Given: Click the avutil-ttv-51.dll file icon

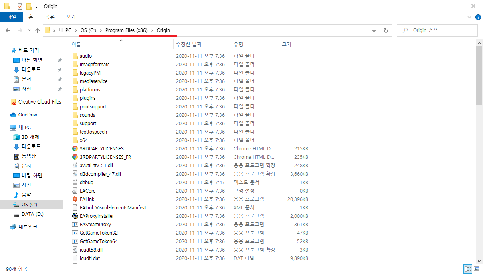Looking at the screenshot, I should 75,165.
